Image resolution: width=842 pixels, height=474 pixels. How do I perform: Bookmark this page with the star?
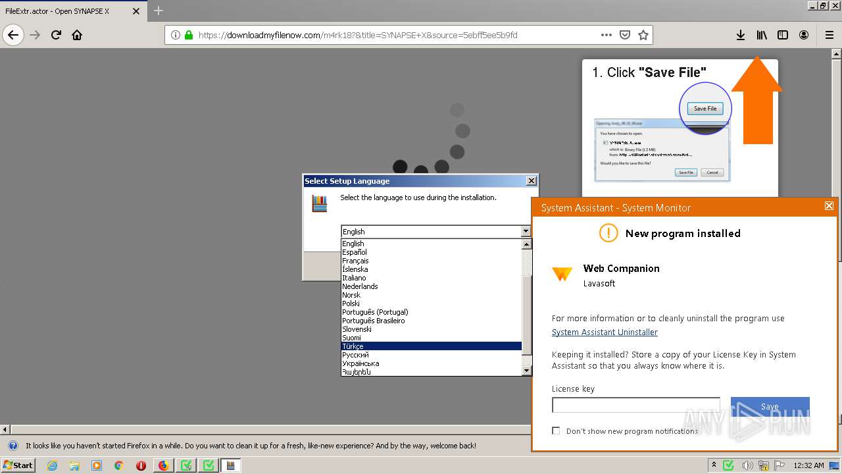tap(643, 35)
